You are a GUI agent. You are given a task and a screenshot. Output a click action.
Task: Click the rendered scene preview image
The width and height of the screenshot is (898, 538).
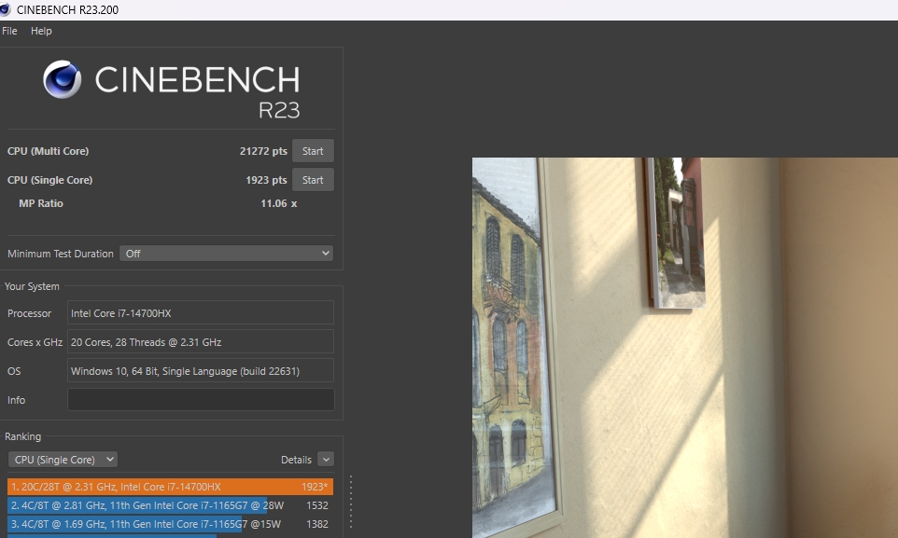pos(685,348)
